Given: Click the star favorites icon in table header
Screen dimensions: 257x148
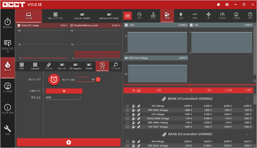Looking at the screenshot, I should 134,90.
